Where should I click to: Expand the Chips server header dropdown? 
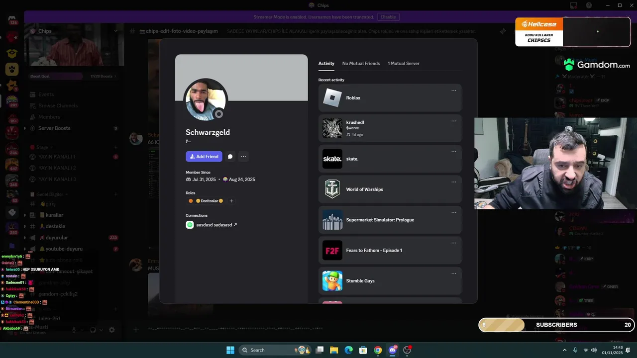[115, 31]
